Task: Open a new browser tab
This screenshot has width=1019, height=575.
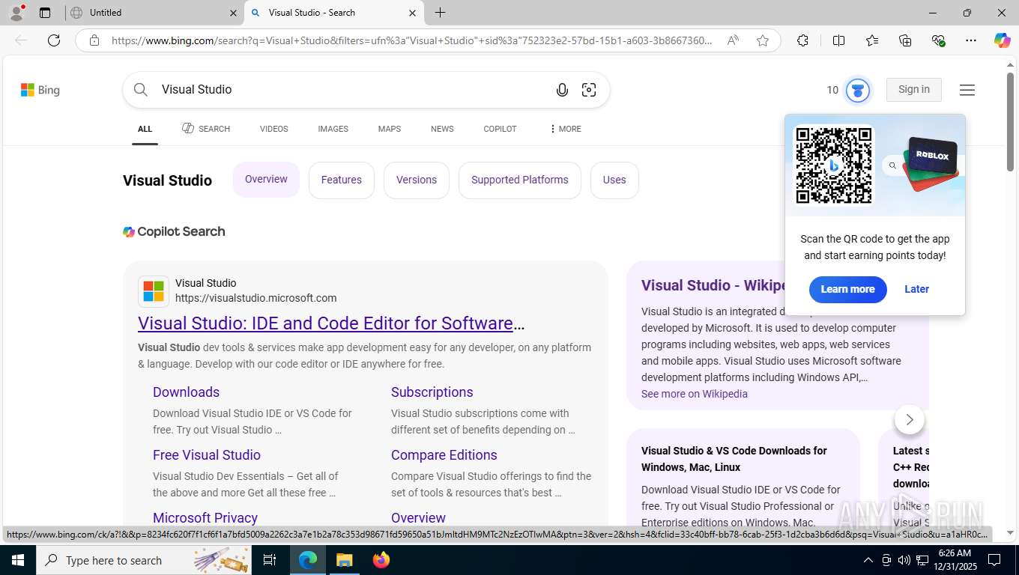Action: coord(440,13)
